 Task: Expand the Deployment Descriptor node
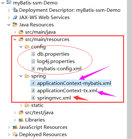point(9,10)
